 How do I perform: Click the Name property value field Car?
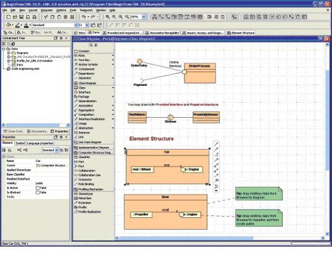[x=51, y=161]
